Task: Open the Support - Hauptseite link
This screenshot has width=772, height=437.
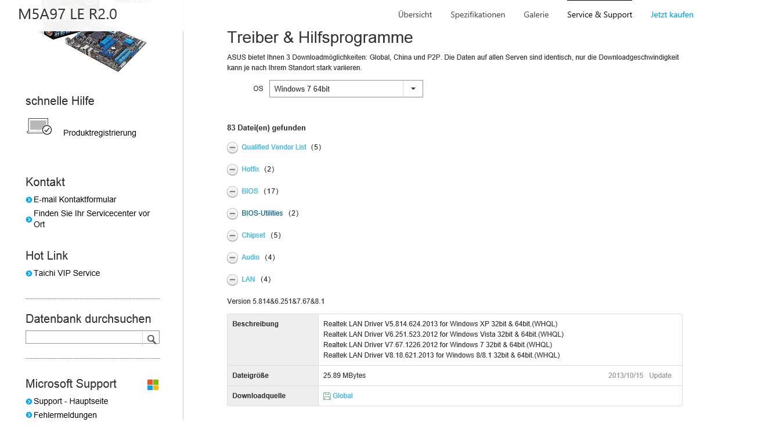Action: coord(71,401)
